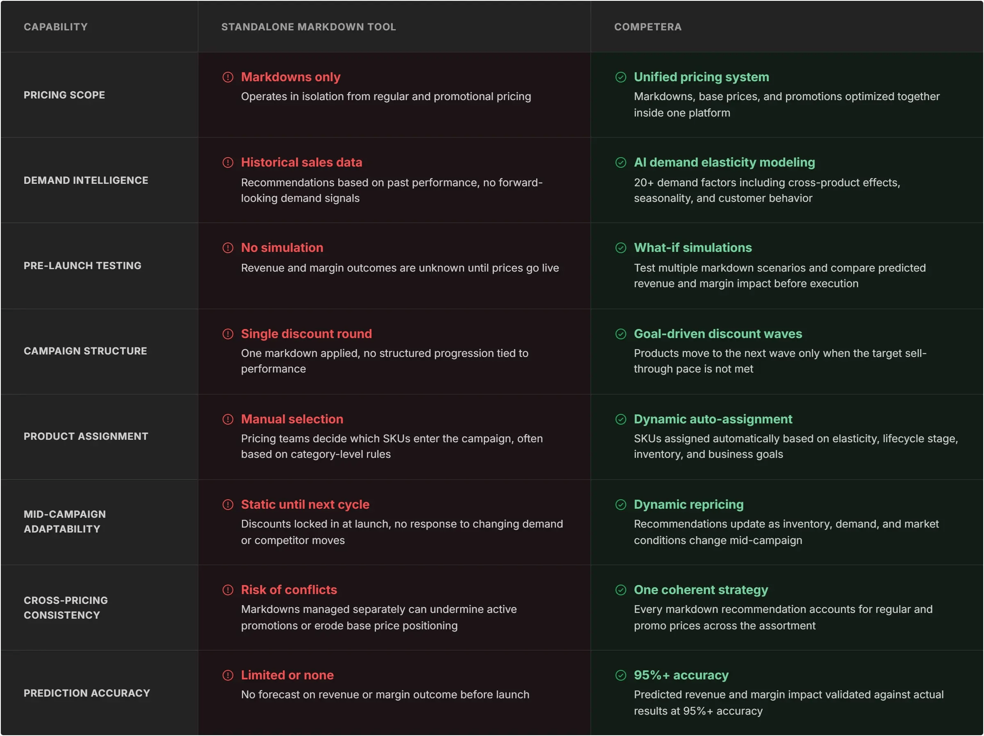
Task: Click warning icon beside Markdowns only
Action: (228, 77)
